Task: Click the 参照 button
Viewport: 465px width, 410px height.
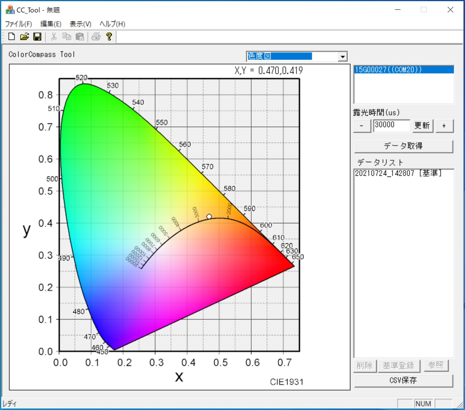Action: point(436,365)
